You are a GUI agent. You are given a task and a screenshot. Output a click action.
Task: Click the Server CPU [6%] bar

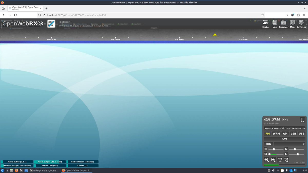coord(50,166)
